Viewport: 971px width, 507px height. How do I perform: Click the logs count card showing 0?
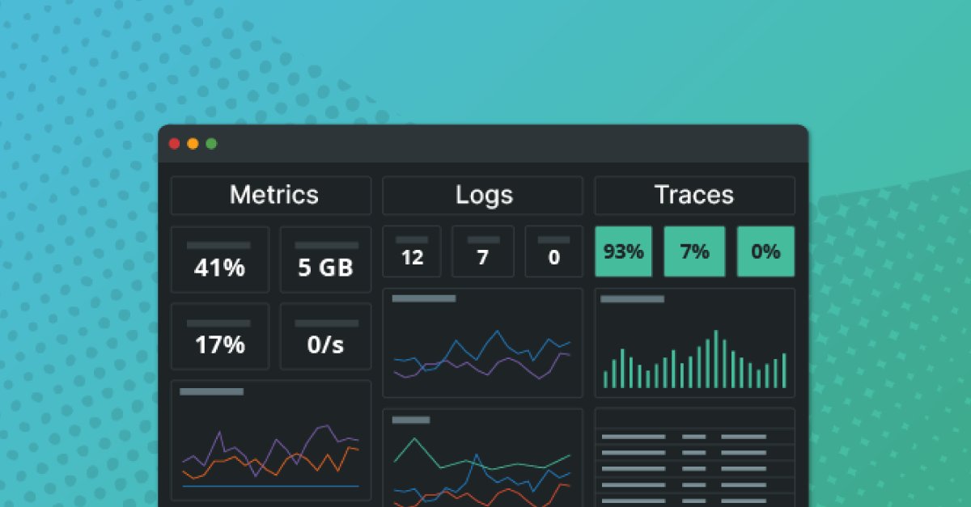554,251
